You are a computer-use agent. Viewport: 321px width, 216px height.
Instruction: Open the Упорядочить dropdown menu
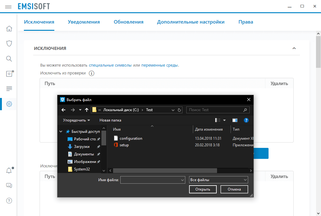pos(76,120)
